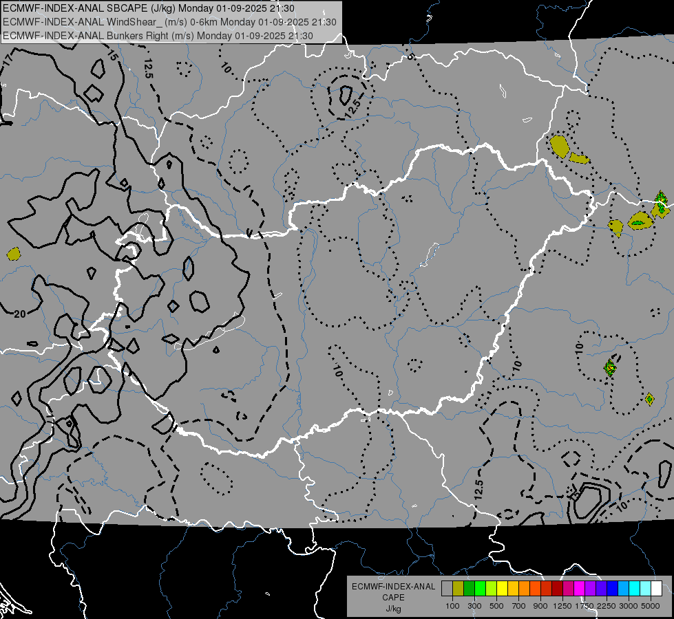Screen dimensions: 674x619
Task: Click the 100 value on the legend scale
Action: (452, 606)
